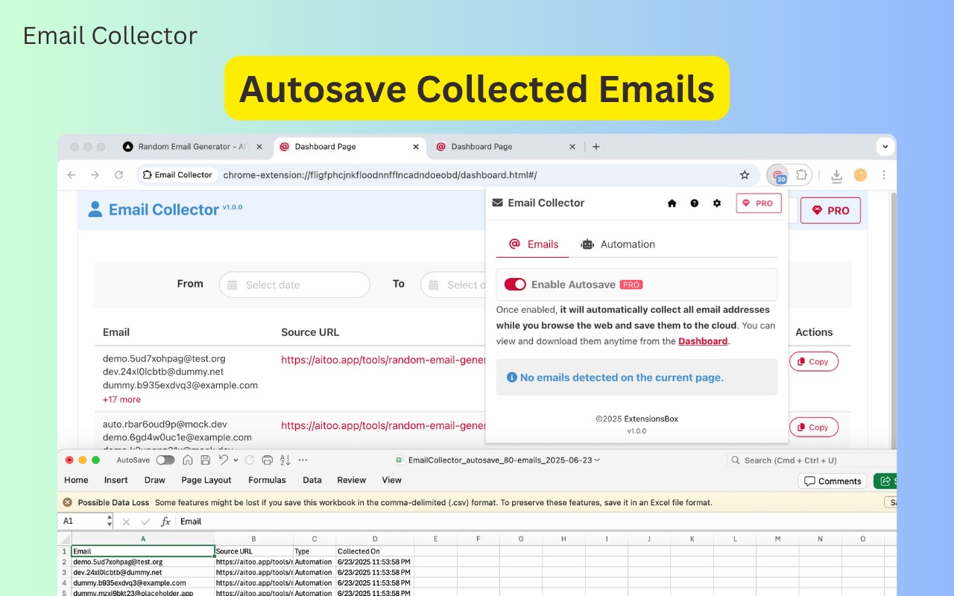Open the settings gear in Email Collector popup
Screen dimensions: 954x596
(717, 203)
